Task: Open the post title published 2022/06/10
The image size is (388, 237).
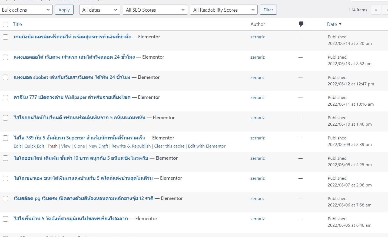Action: point(79,118)
